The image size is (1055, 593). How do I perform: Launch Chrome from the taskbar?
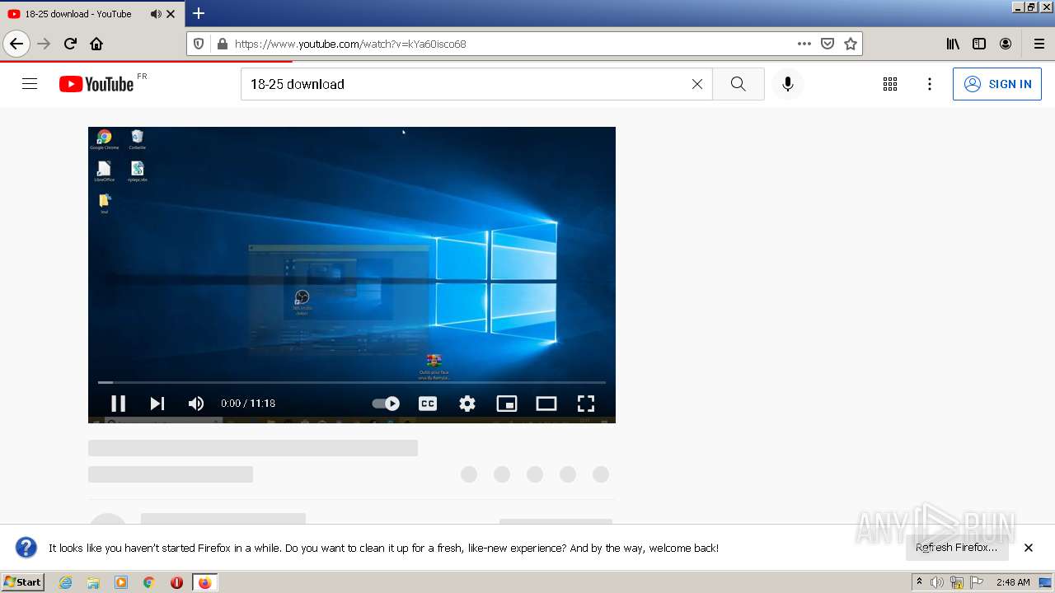[x=149, y=582]
